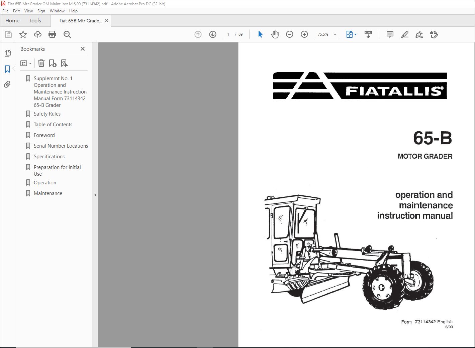This screenshot has height=348, width=475.
Task: Activate the Hand pan tool
Action: tap(275, 34)
